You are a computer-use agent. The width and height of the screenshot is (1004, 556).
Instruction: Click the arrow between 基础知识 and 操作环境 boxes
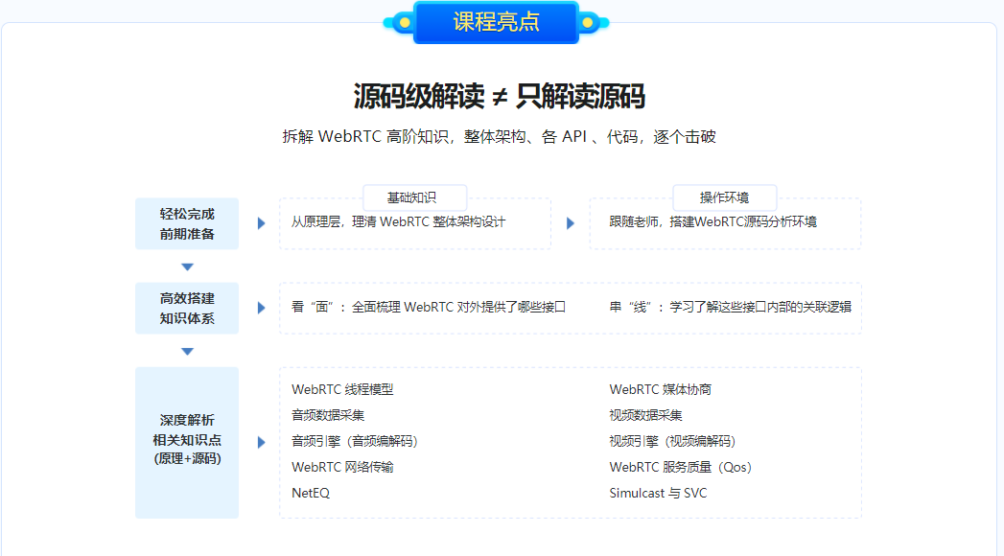pyautogui.click(x=571, y=222)
